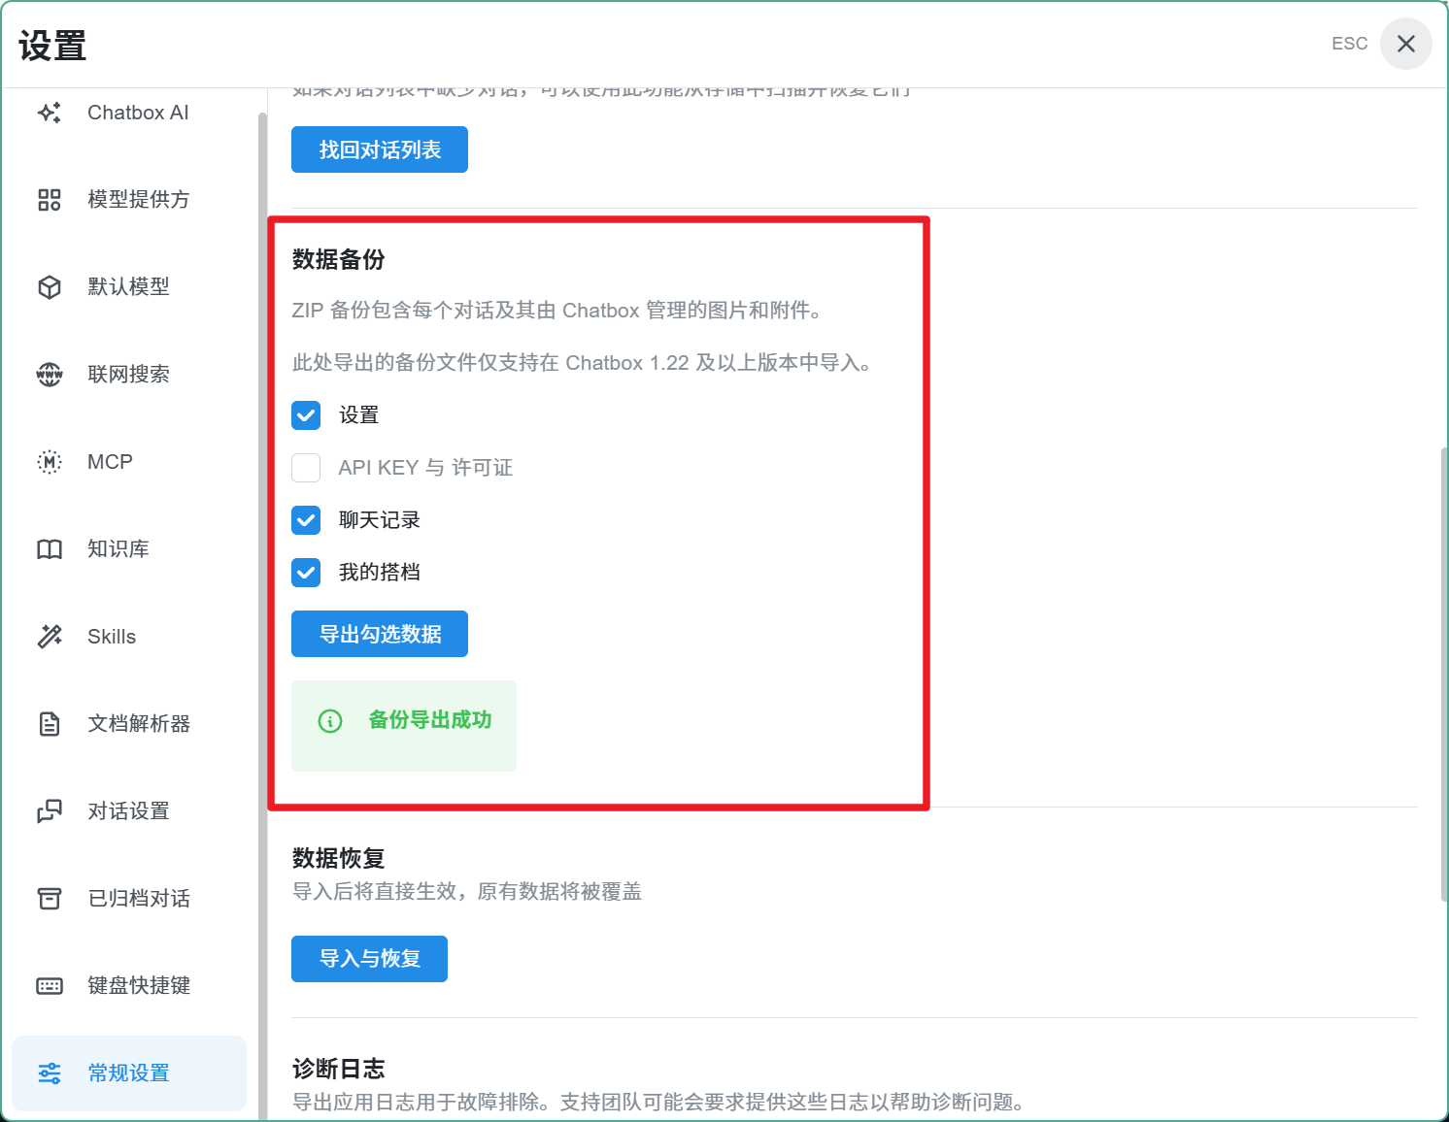
Task: Click the Chatbox AI sparkle icon
Action: tap(50, 113)
